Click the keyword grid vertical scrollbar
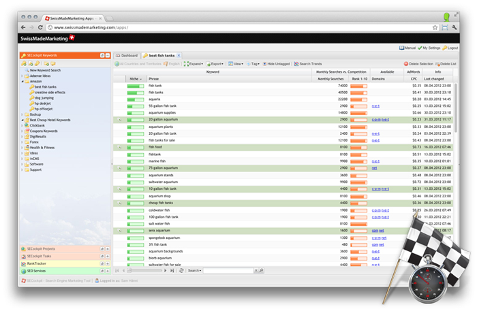Viewport: 477px width, 311px height. (455, 108)
